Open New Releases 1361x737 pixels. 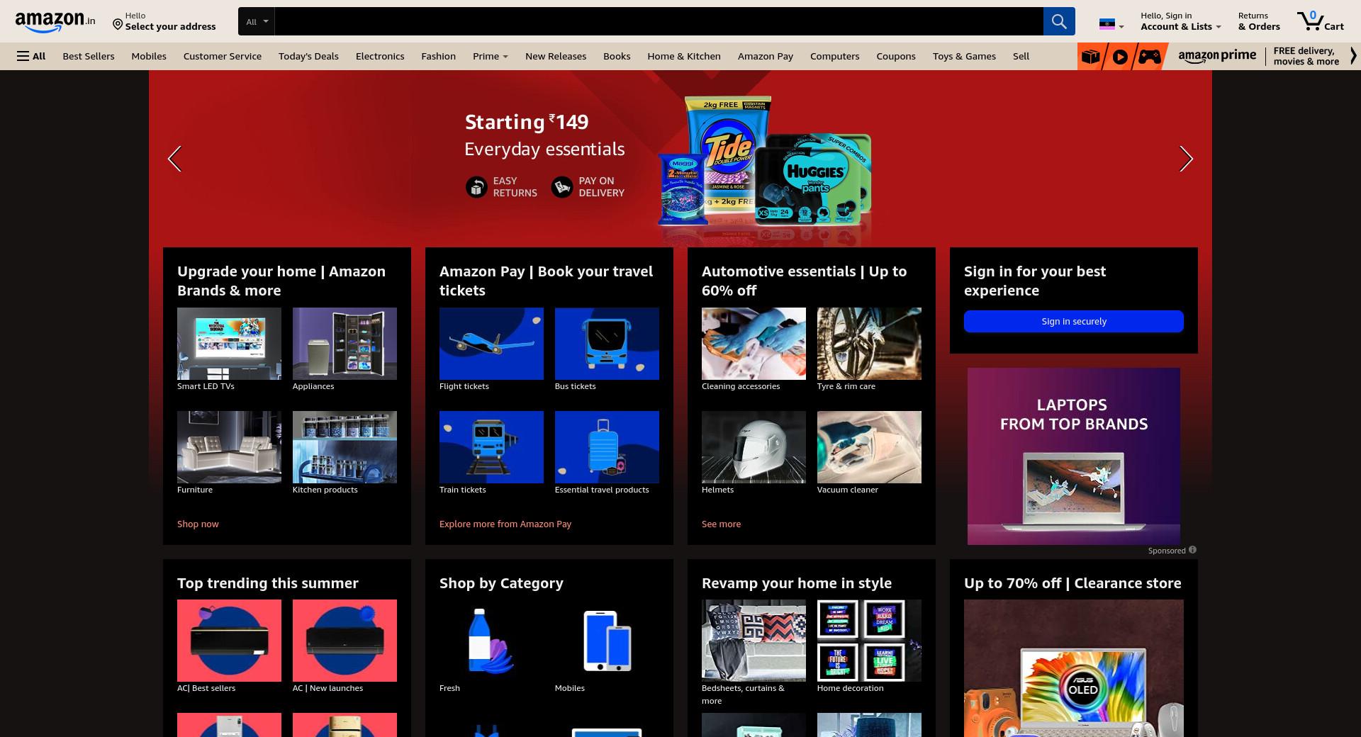(556, 56)
